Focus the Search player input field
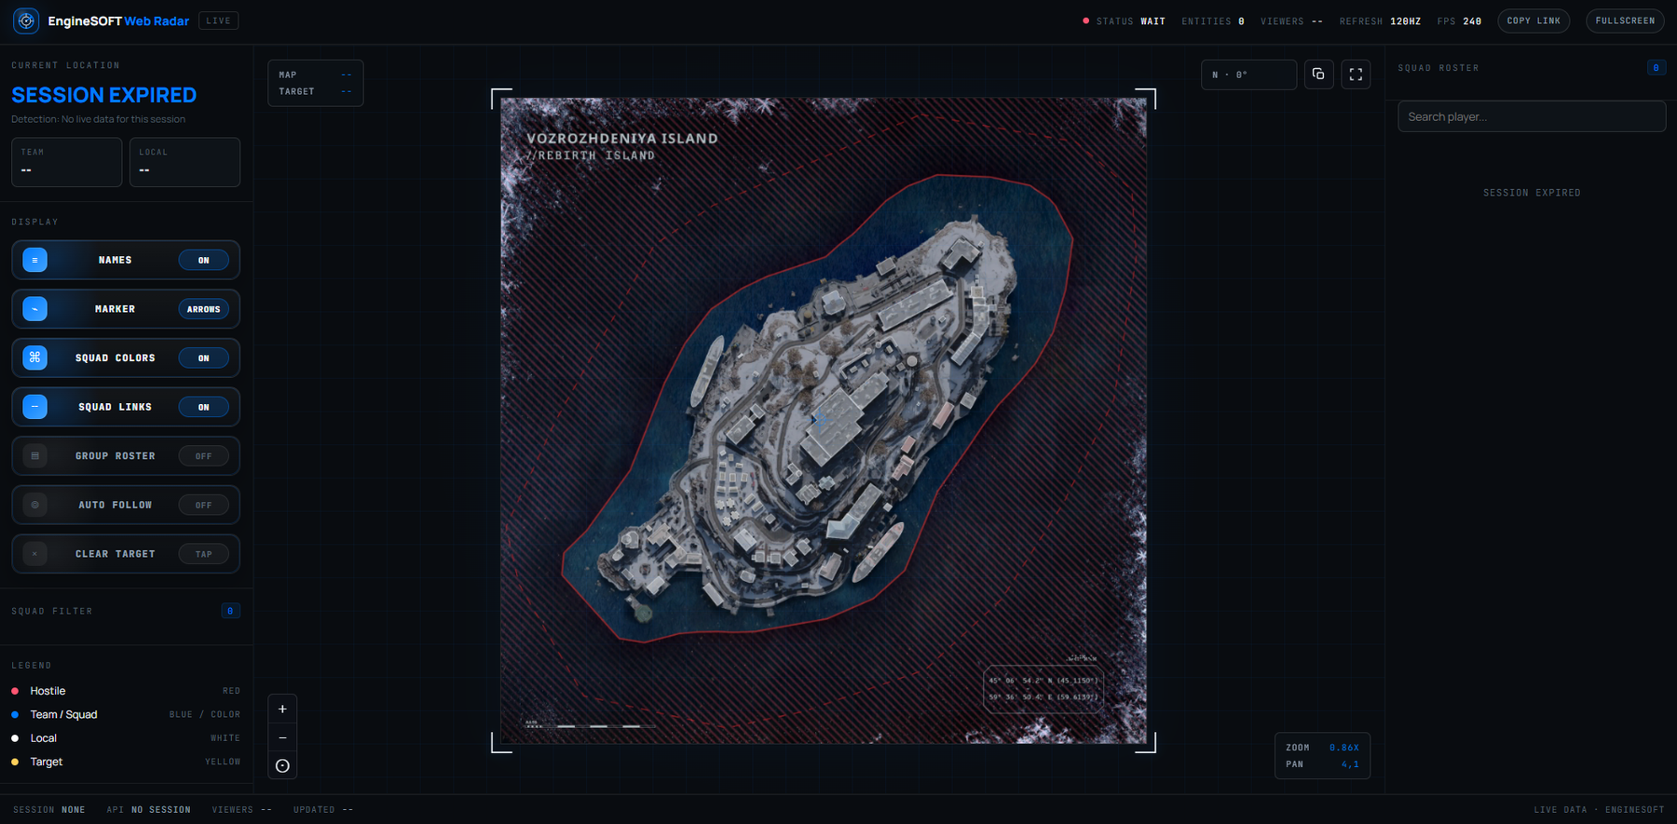Viewport: 1677px width, 824px height. click(1532, 116)
